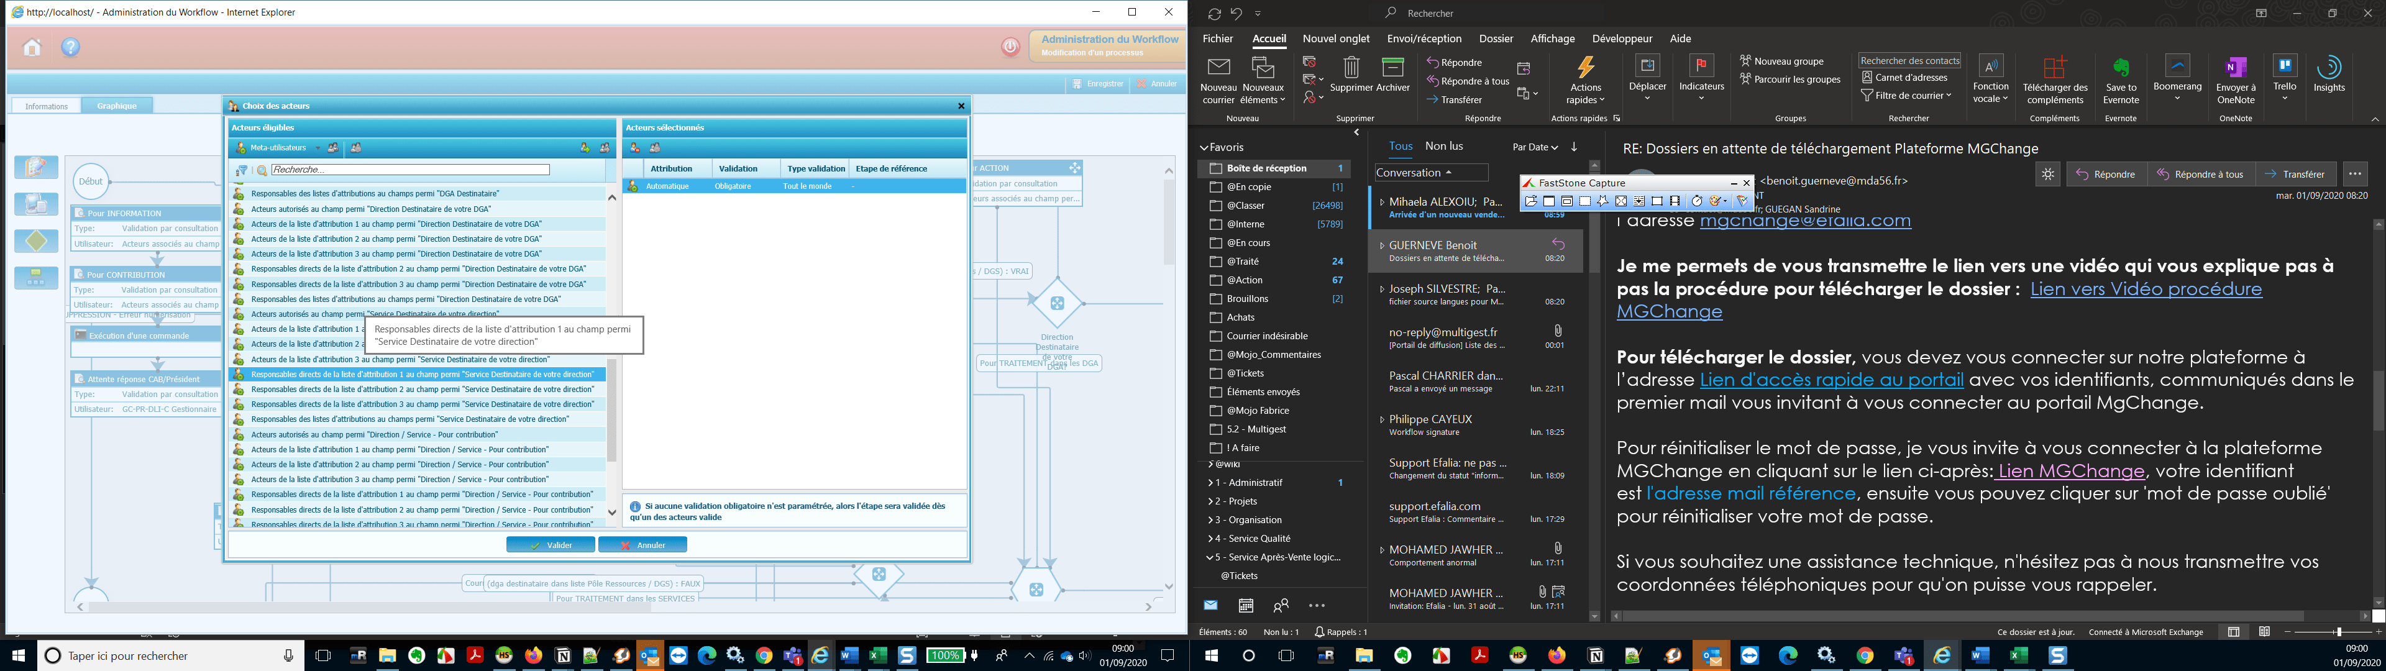Expand the 1 - Administratif folder
2386x671 pixels.
(x=1210, y=483)
